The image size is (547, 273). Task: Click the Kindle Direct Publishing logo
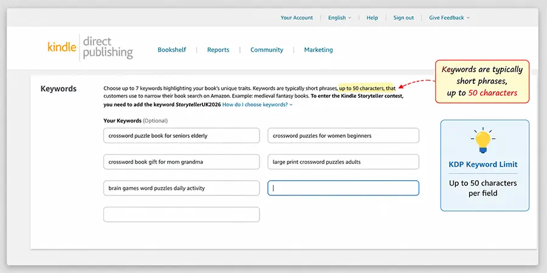coord(90,48)
